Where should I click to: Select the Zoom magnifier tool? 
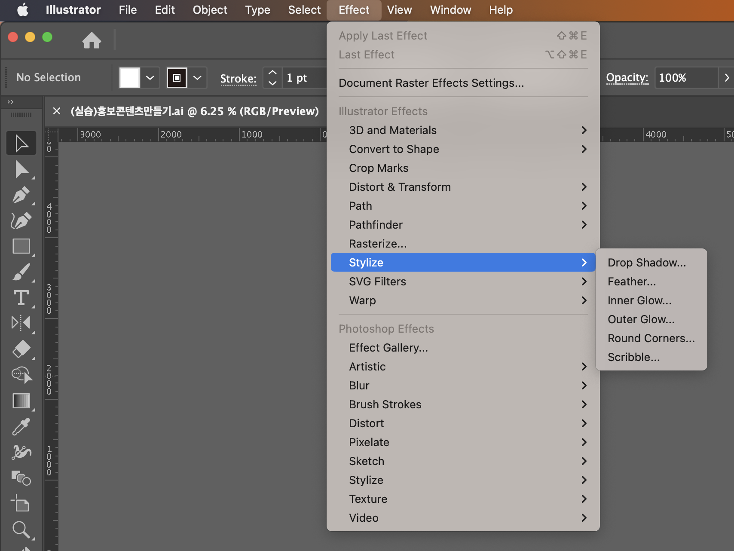point(21,530)
